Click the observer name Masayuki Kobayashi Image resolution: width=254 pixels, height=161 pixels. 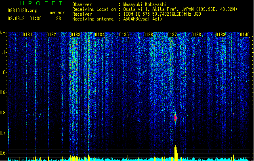[x=145, y=4]
